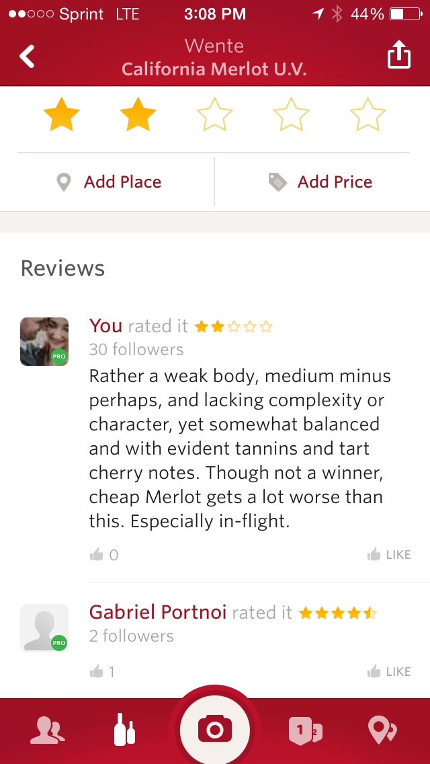
Task: Like Gabriel Portnoi's review
Action: [x=389, y=671]
